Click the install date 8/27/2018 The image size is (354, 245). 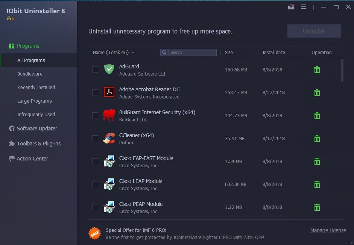point(273,93)
